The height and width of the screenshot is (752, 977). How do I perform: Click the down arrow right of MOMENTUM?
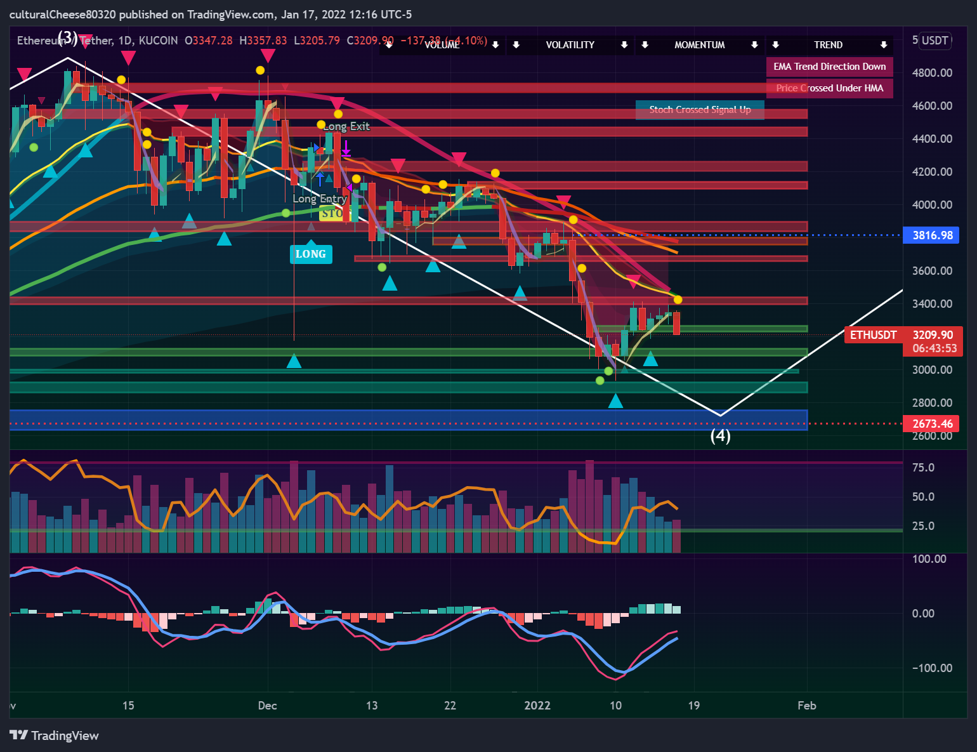pyautogui.click(x=754, y=45)
